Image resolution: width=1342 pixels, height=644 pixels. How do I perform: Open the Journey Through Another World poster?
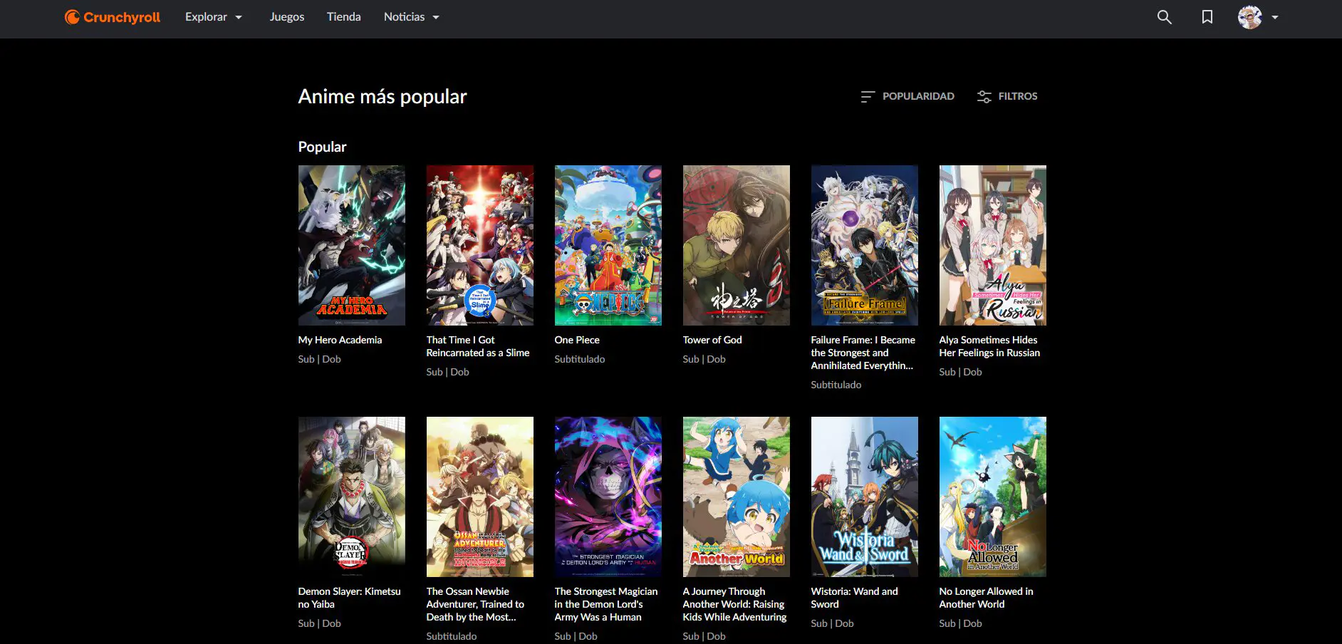737,497
